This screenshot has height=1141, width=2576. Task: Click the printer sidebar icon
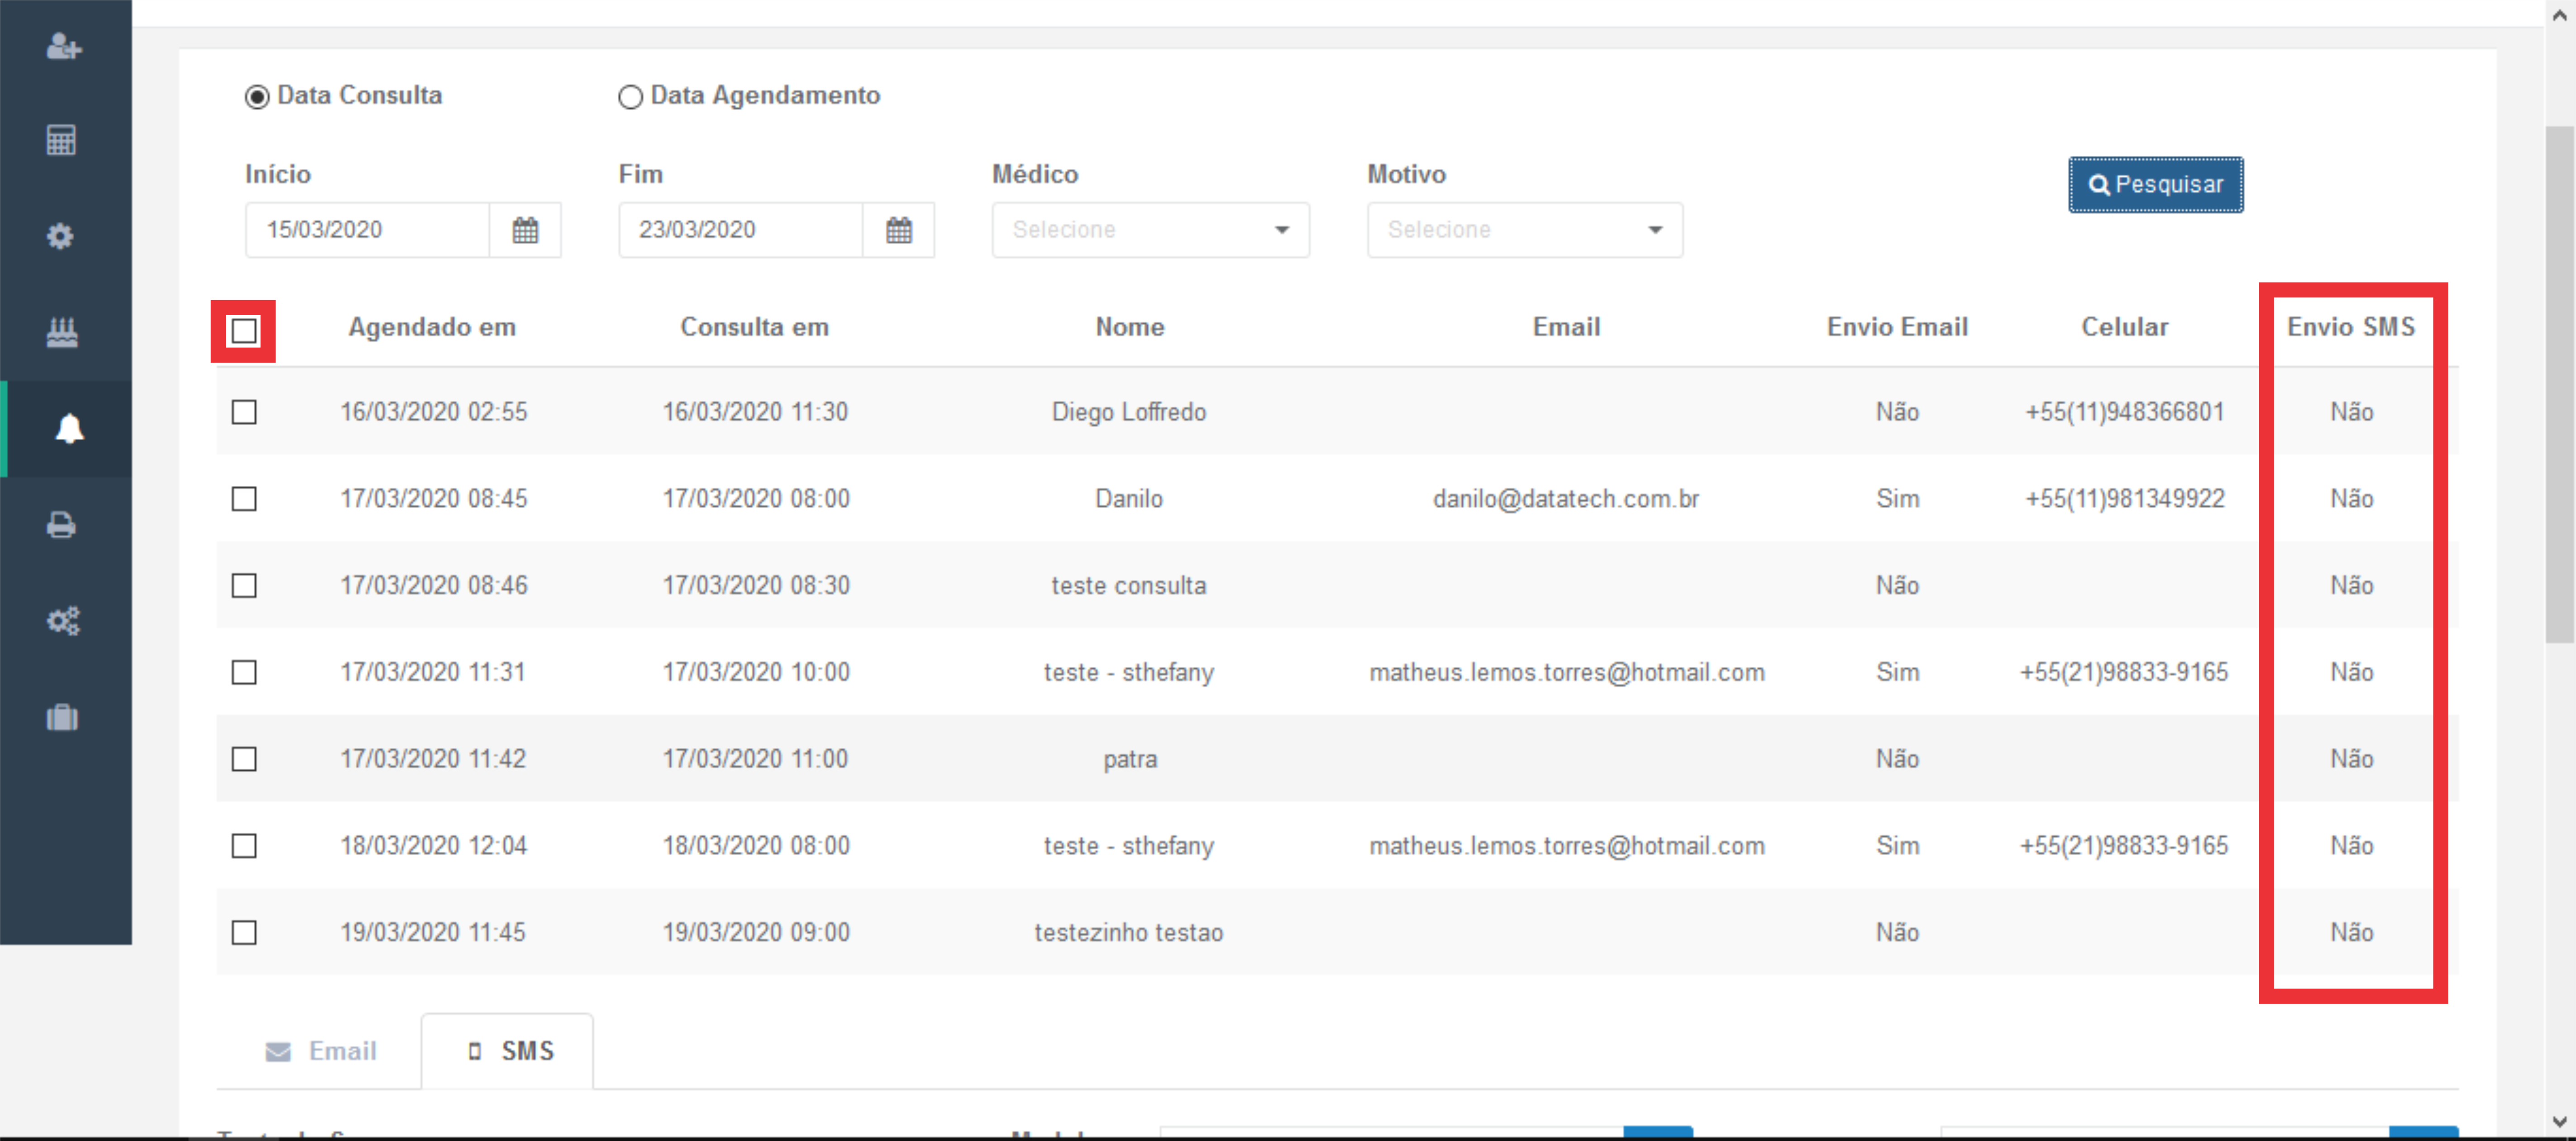point(62,524)
